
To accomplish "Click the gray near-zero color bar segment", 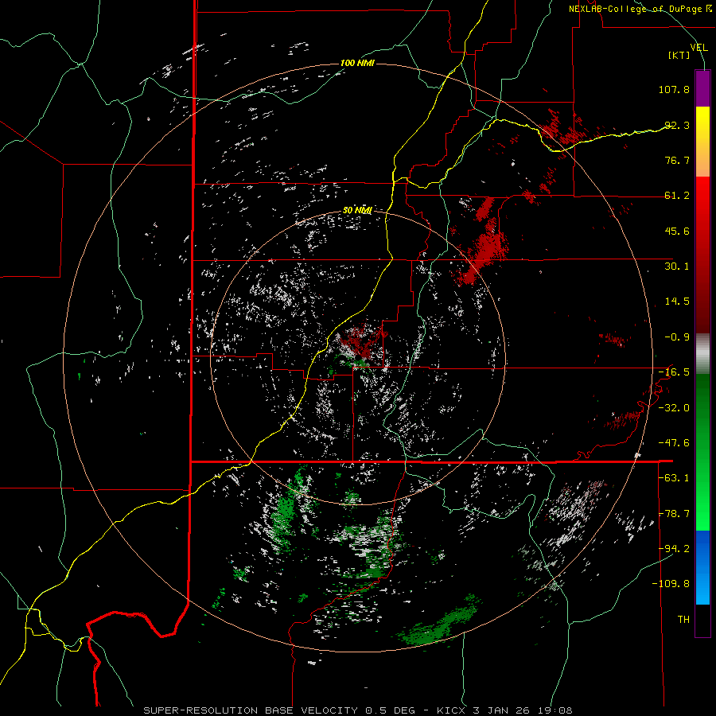I will point(702,354).
